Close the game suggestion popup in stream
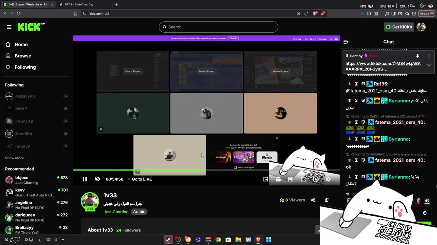The height and width of the screenshot is (245, 437). coord(277,138)
